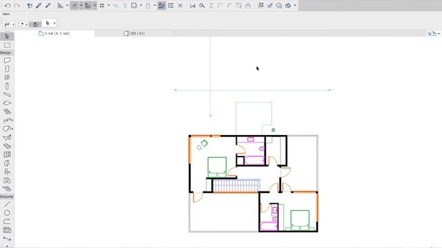Select the Stair tool
The width and height of the screenshot is (442, 248).
(x=7, y=112)
